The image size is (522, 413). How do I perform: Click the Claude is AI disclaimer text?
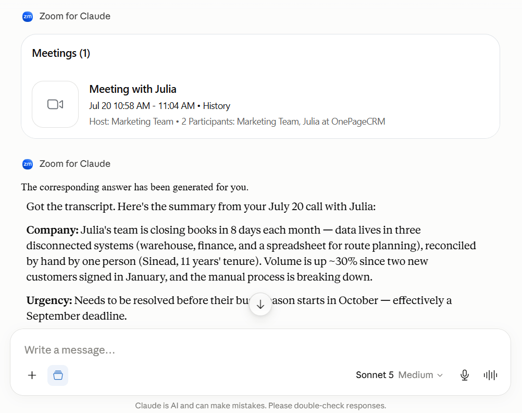260,406
